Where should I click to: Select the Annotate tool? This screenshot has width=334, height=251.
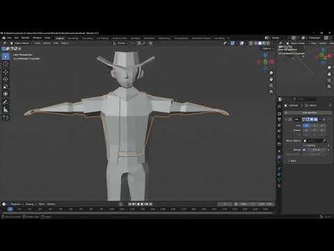click(6, 102)
